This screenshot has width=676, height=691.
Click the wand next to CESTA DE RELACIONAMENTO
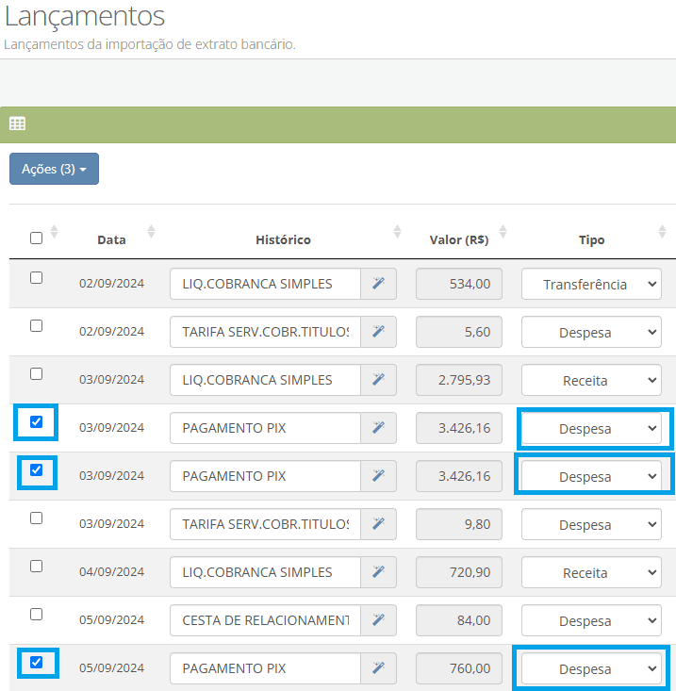point(378,620)
